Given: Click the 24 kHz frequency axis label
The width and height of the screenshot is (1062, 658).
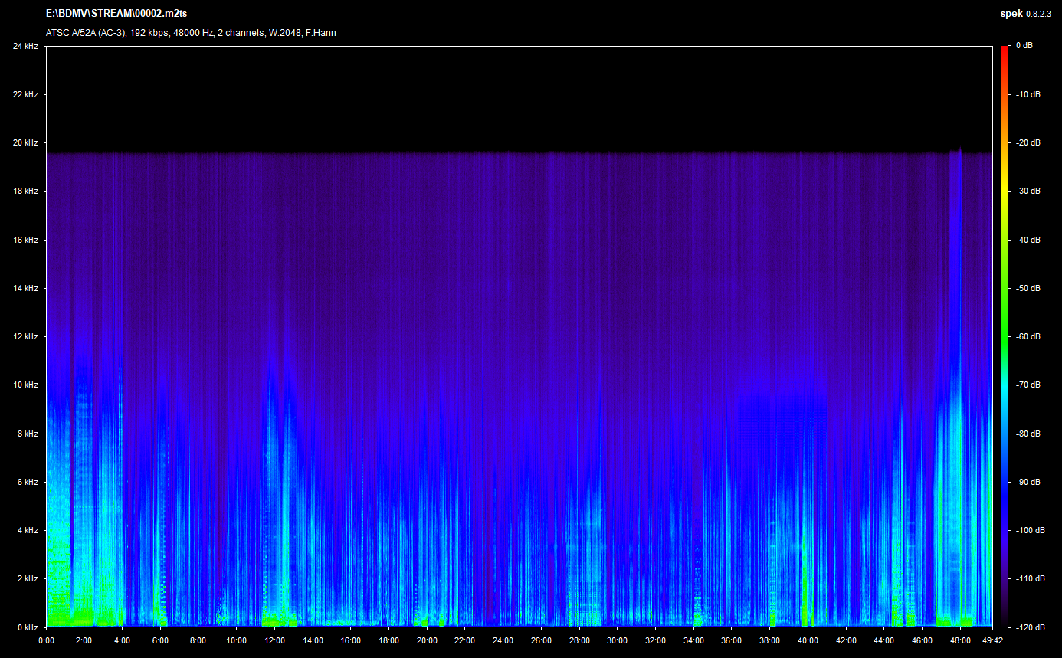Looking at the screenshot, I should coord(25,47).
